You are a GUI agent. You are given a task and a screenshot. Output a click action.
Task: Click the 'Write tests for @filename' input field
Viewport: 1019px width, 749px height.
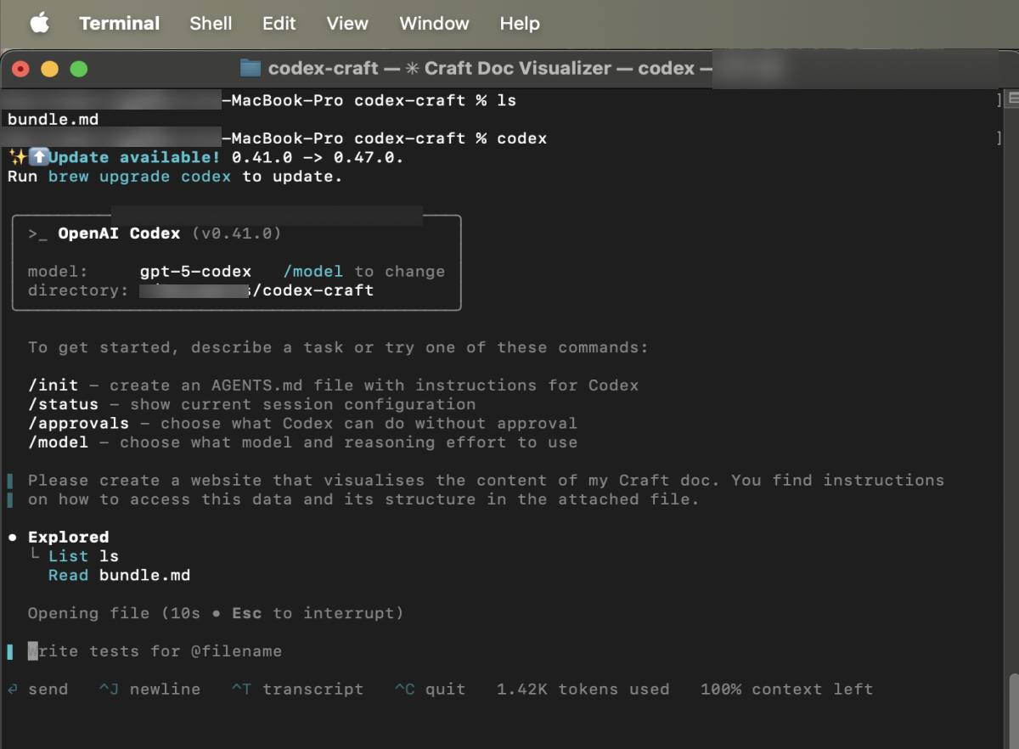(157, 650)
